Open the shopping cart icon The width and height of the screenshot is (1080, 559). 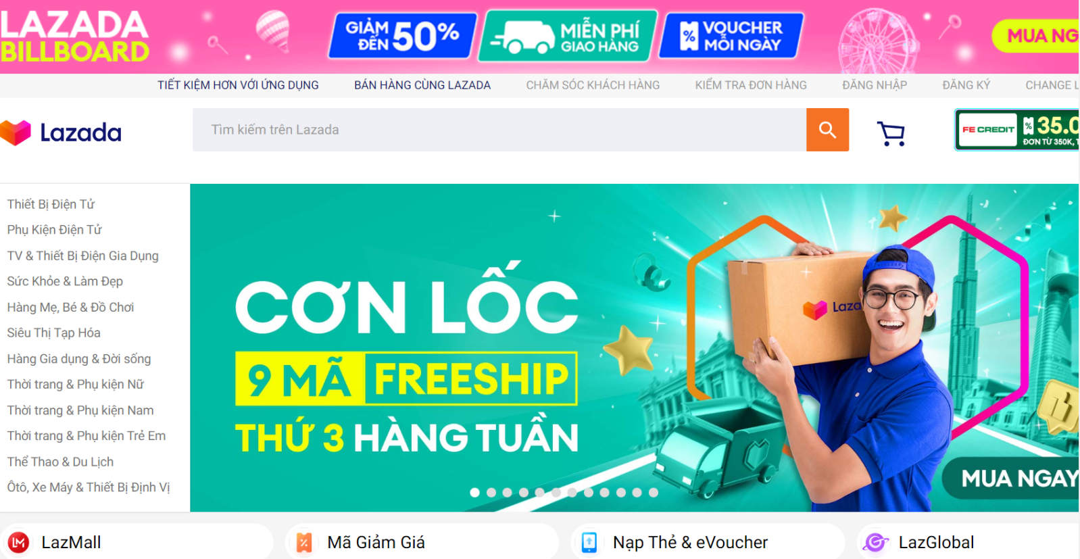[x=891, y=133]
